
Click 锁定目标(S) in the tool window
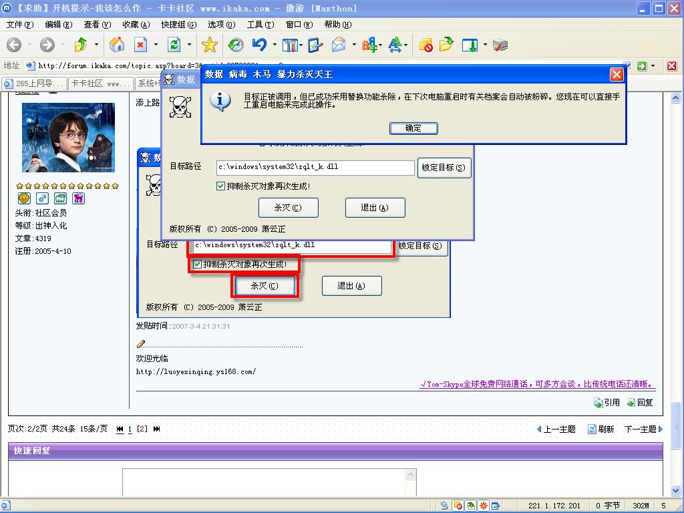(444, 168)
